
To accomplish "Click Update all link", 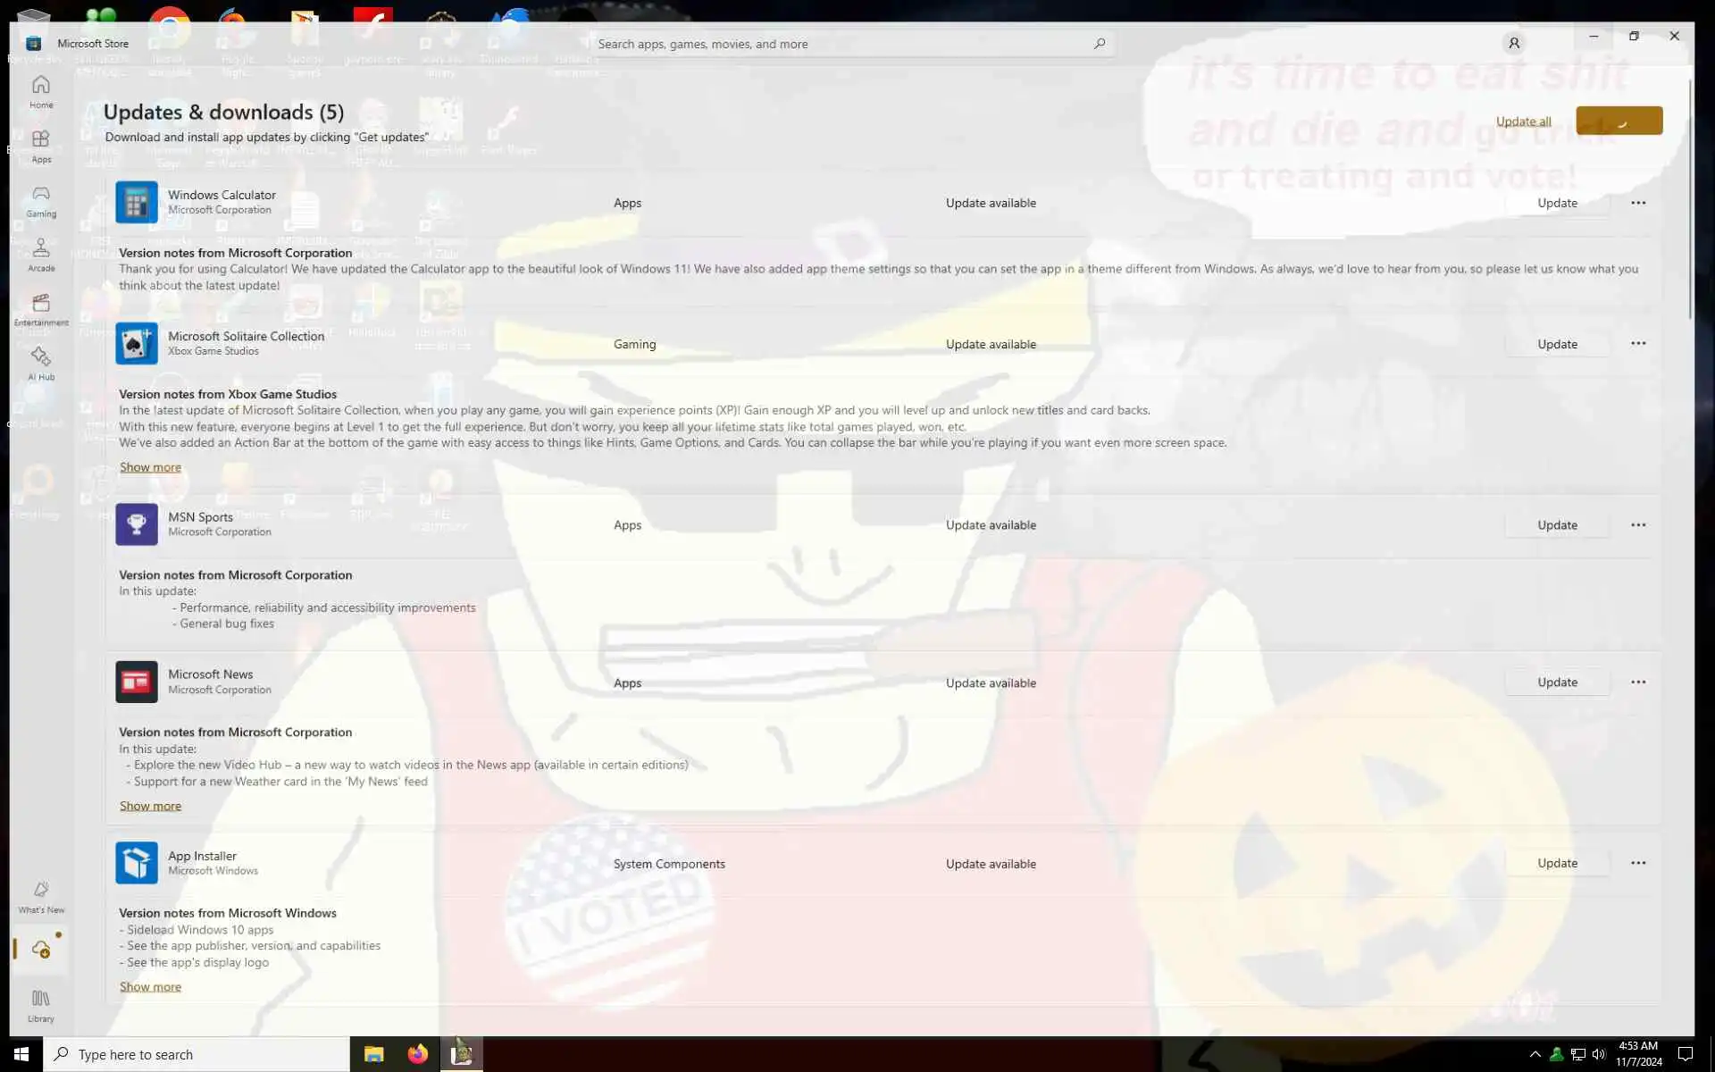I will 1523,121.
